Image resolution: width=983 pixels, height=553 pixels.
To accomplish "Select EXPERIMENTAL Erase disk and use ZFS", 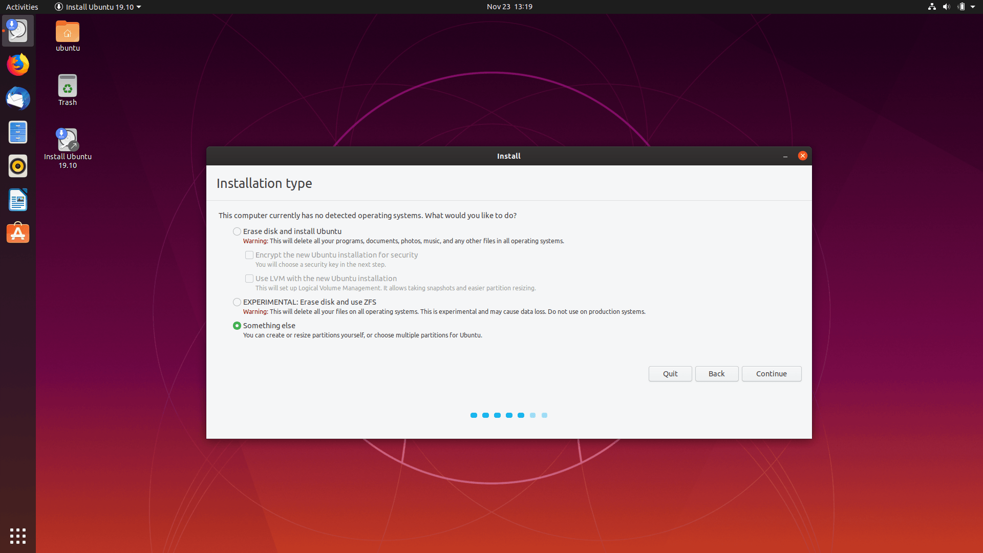I will tap(237, 302).
